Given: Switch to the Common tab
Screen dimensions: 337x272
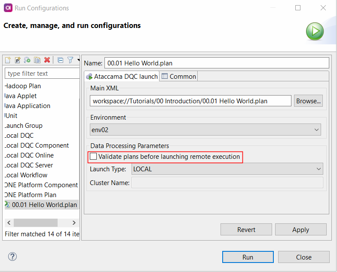Looking at the screenshot, I should (x=178, y=77).
